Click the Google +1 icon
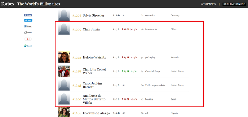 (x=28, y=39)
